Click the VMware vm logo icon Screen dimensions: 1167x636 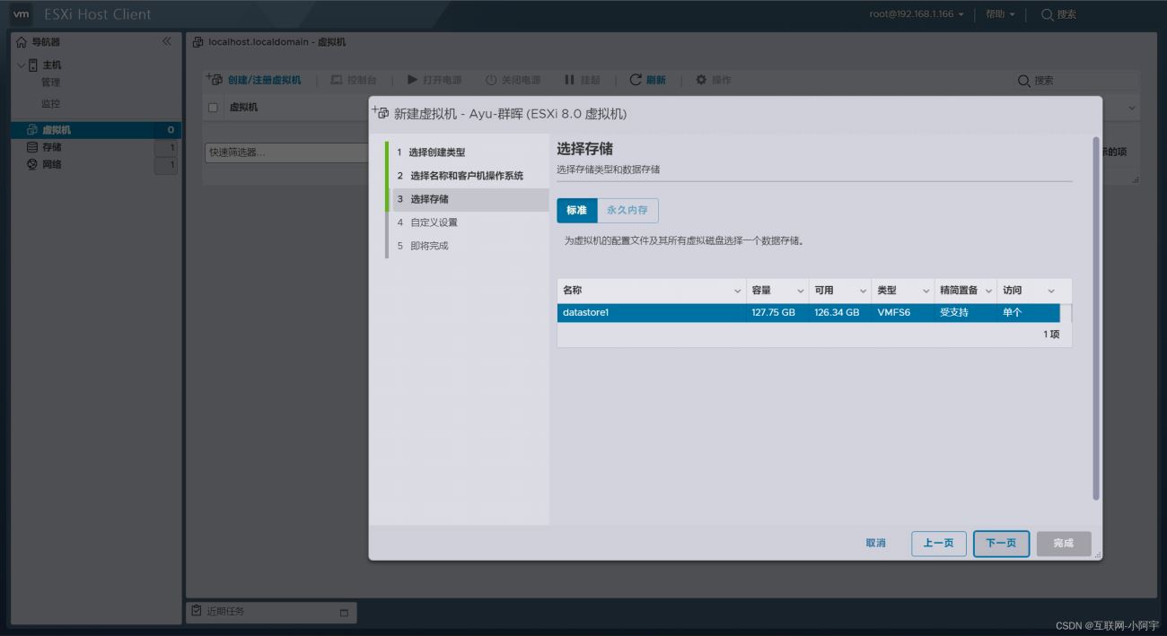click(x=21, y=14)
